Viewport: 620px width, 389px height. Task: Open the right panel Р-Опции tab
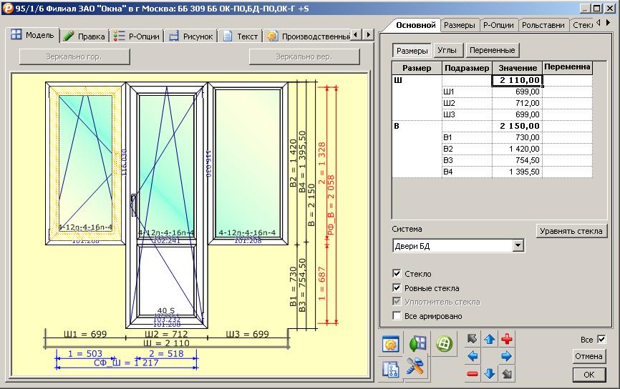click(498, 25)
